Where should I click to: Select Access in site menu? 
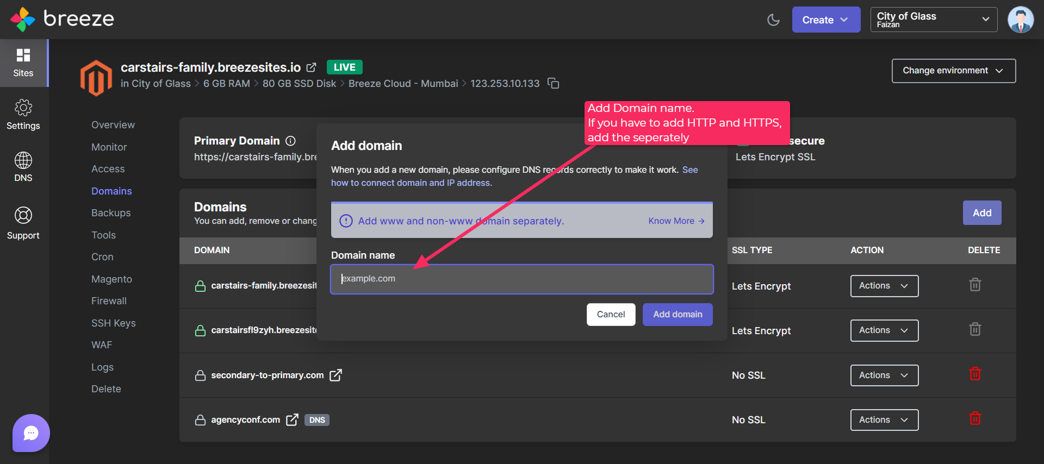point(108,169)
